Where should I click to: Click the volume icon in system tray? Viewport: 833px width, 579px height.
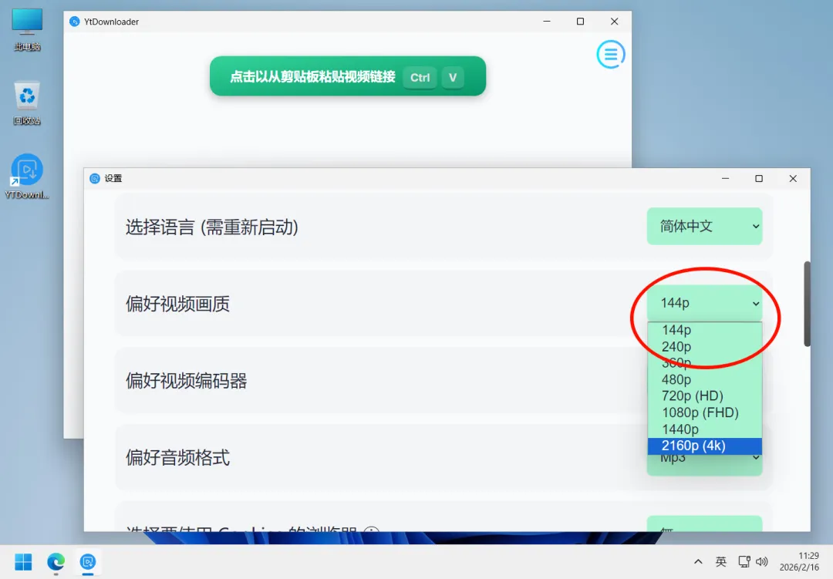click(x=762, y=562)
